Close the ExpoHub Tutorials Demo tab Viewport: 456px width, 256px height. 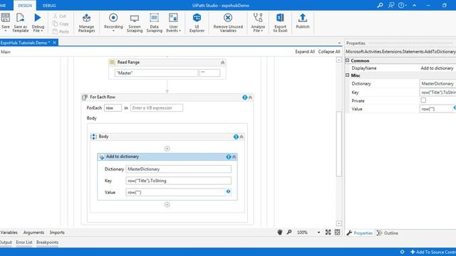pyautogui.click(x=54, y=43)
